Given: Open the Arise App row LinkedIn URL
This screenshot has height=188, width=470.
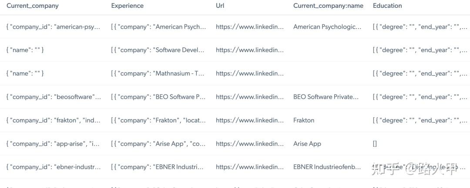Looking at the screenshot, I should pyautogui.click(x=250, y=144).
